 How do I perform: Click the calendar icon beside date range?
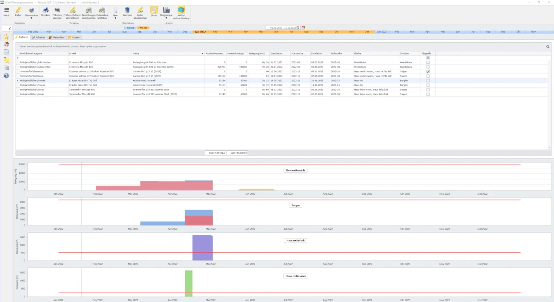click(303, 28)
